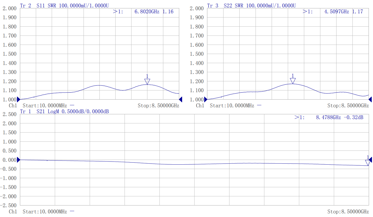Image resolution: width=373 pixels, height=217 pixels.
Task: Click Start frequency under the S11 plot
Action: pyautogui.click(x=45, y=106)
